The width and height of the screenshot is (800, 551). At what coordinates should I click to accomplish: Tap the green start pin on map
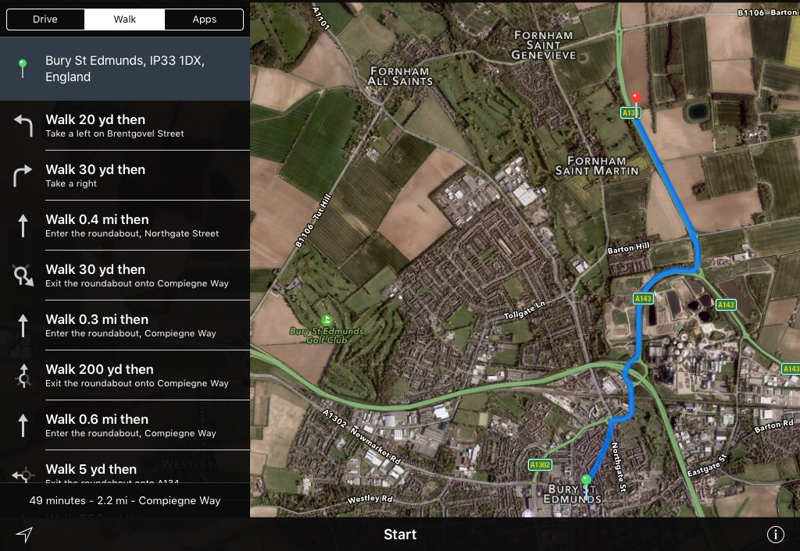(x=586, y=480)
